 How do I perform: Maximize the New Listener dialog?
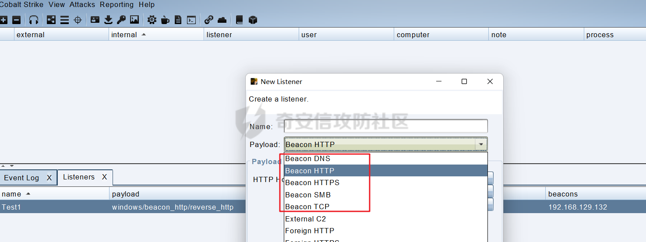click(x=464, y=81)
